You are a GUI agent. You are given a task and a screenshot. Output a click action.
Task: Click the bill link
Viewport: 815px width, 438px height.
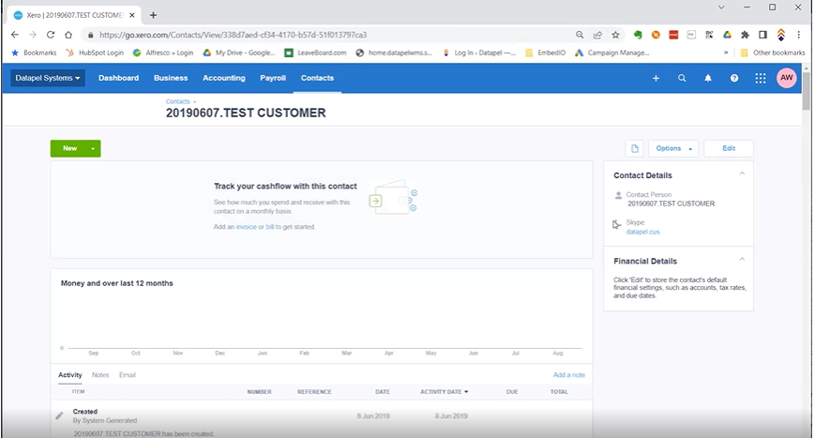tap(270, 227)
